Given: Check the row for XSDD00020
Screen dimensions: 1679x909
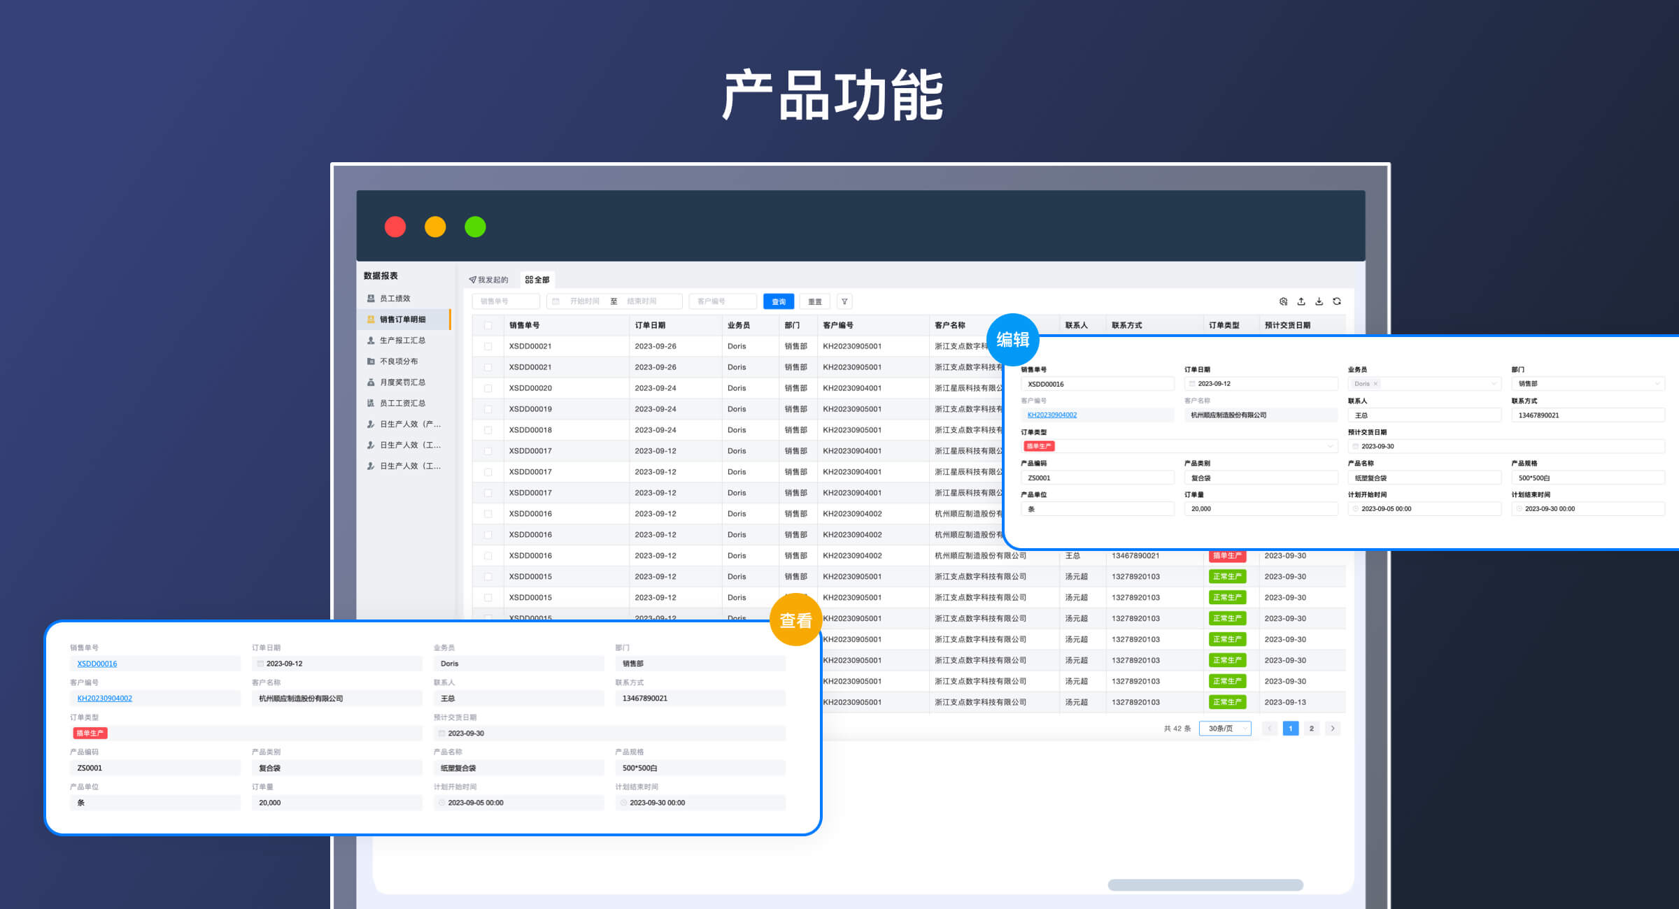Looking at the screenshot, I should click(488, 388).
